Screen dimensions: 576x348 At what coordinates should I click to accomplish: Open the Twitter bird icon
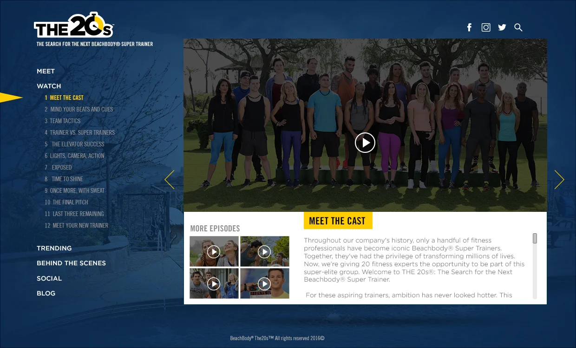click(502, 27)
